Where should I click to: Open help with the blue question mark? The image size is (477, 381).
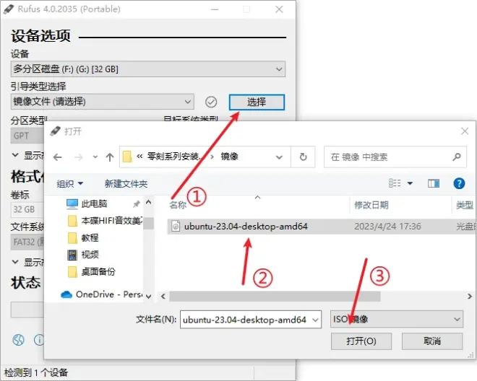click(459, 183)
